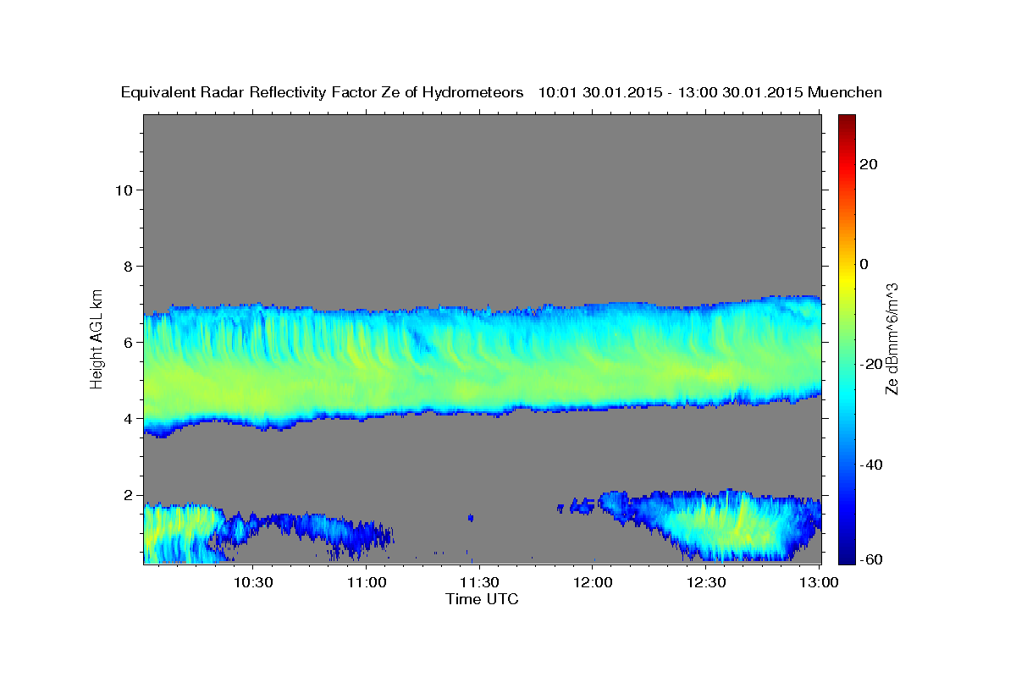Click the height tick label '8'

tap(127, 266)
